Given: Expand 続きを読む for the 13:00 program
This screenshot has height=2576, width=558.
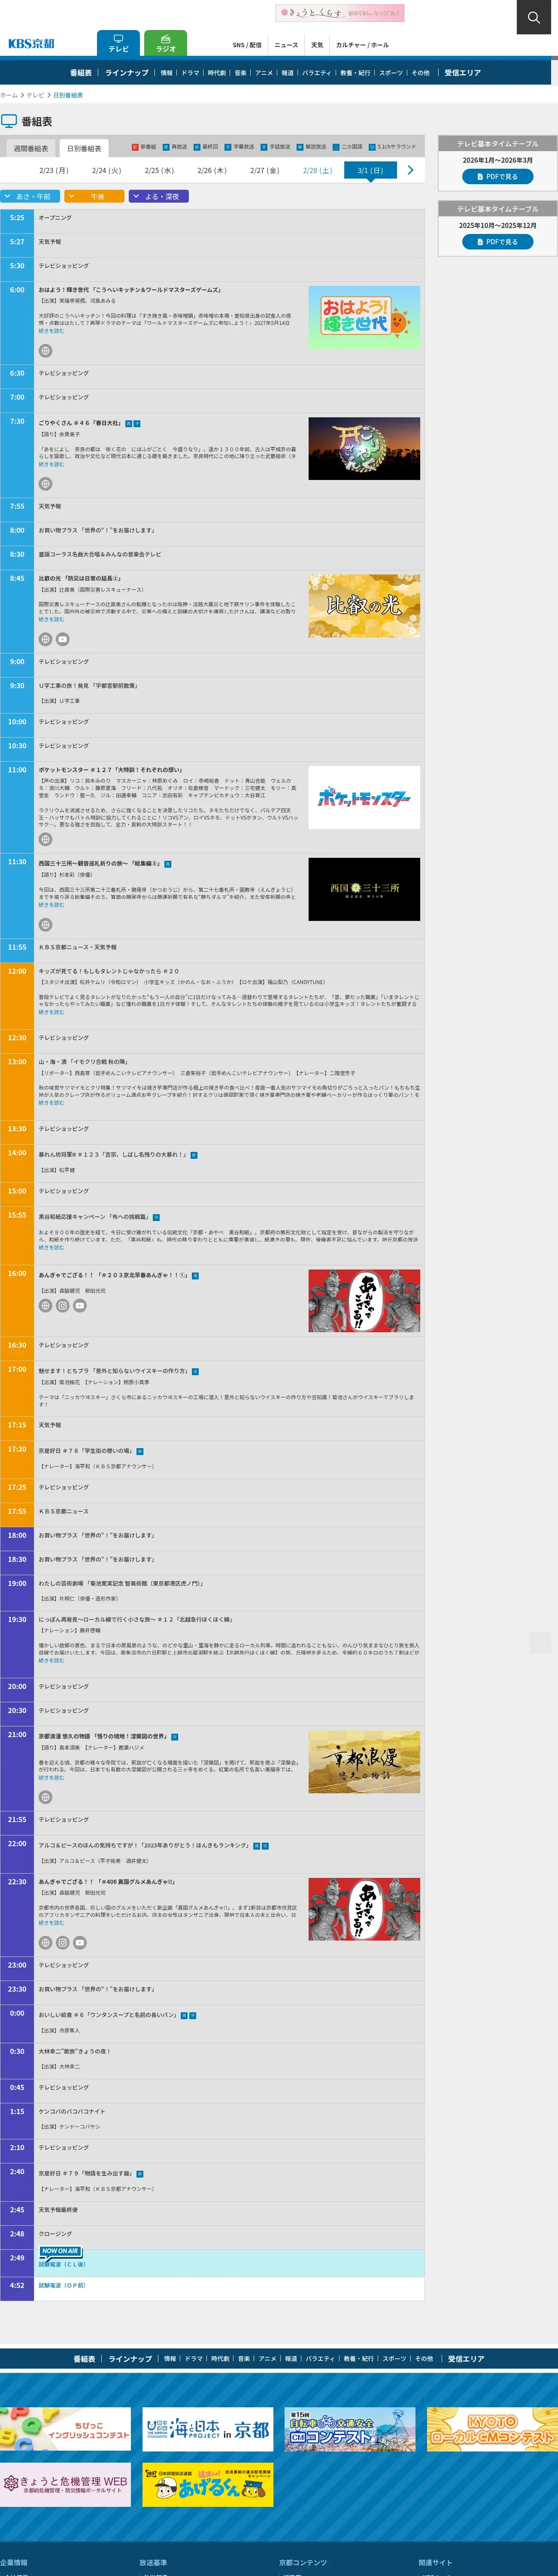Looking at the screenshot, I should coord(51,1103).
